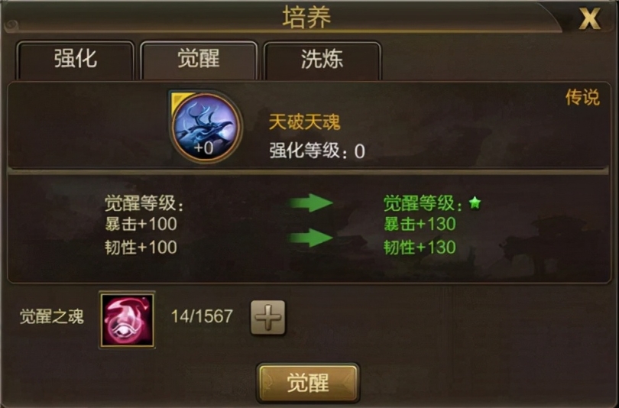The height and width of the screenshot is (408, 619).
Task: Close the 培养 panel with X
Action: [589, 18]
